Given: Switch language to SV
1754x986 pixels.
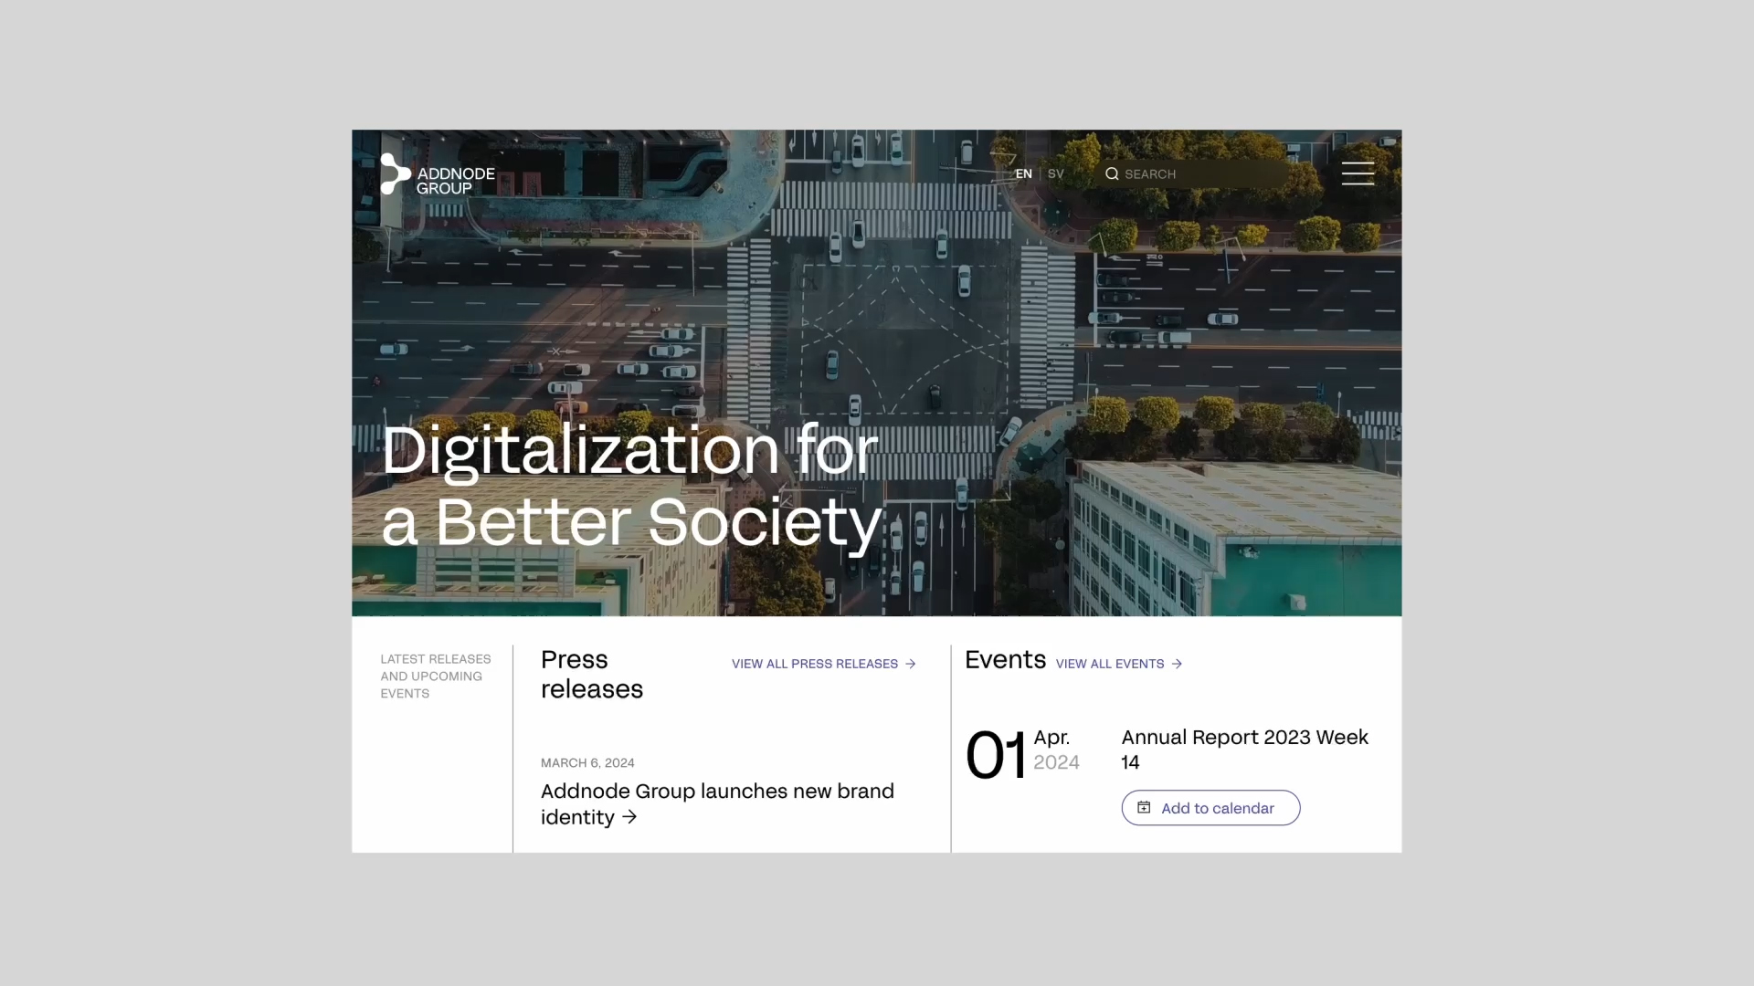Looking at the screenshot, I should click(x=1056, y=173).
